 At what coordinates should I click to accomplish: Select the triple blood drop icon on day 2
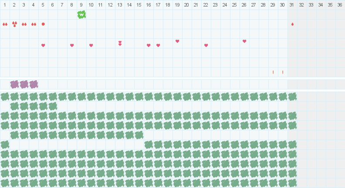pos(14,24)
